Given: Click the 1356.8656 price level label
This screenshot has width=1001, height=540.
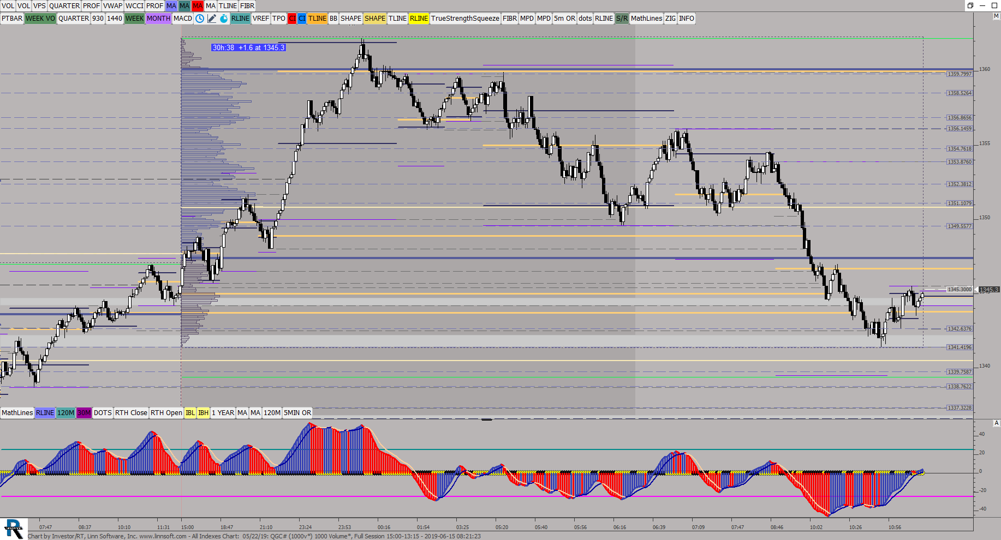Looking at the screenshot, I should point(960,117).
